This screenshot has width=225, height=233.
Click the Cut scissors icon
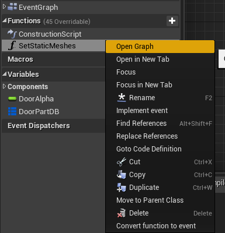(122, 162)
